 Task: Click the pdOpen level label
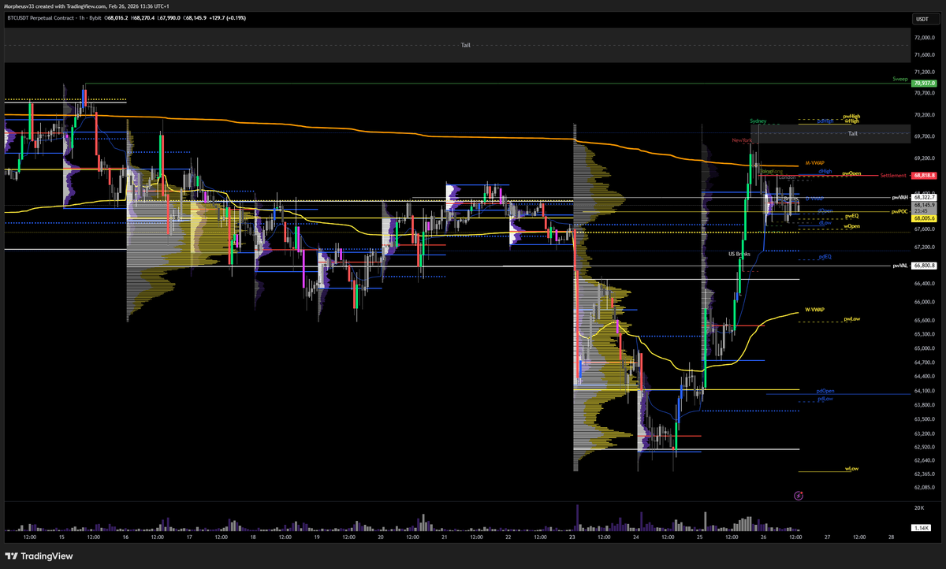pyautogui.click(x=825, y=391)
